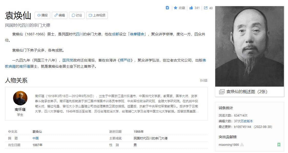Open the large portrait photo of 袁焕仙

click(x=249, y=46)
